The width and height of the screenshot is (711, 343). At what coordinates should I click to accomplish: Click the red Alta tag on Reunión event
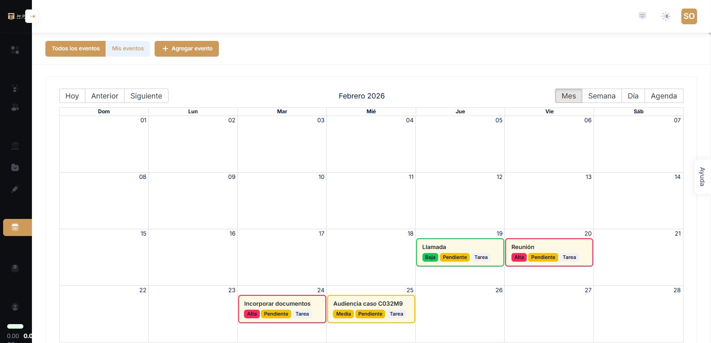(x=519, y=258)
